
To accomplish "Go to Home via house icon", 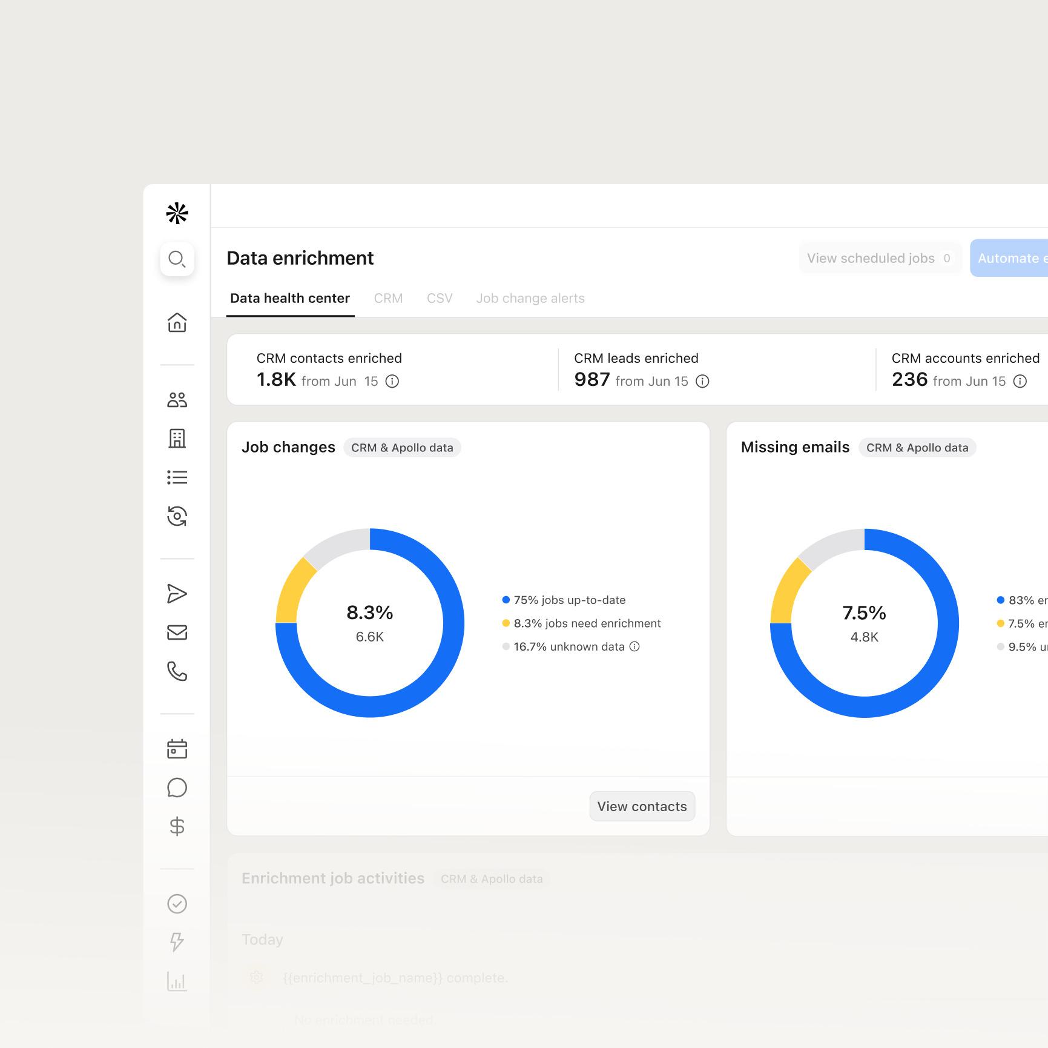I will [177, 322].
